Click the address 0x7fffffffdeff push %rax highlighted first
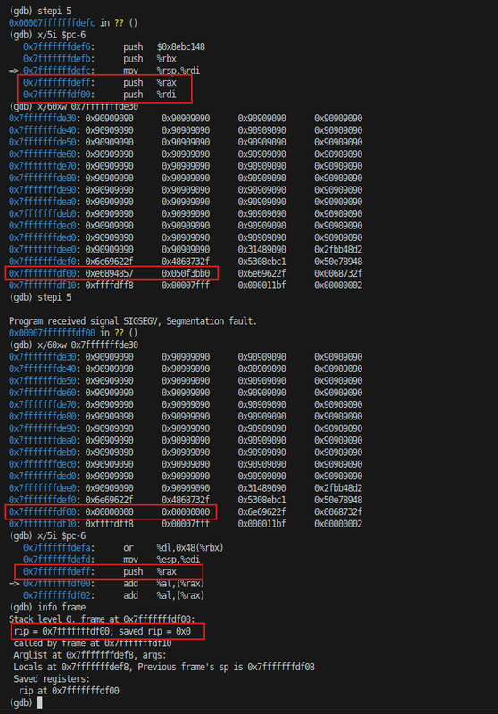This screenshot has width=498, height=714. [100, 82]
